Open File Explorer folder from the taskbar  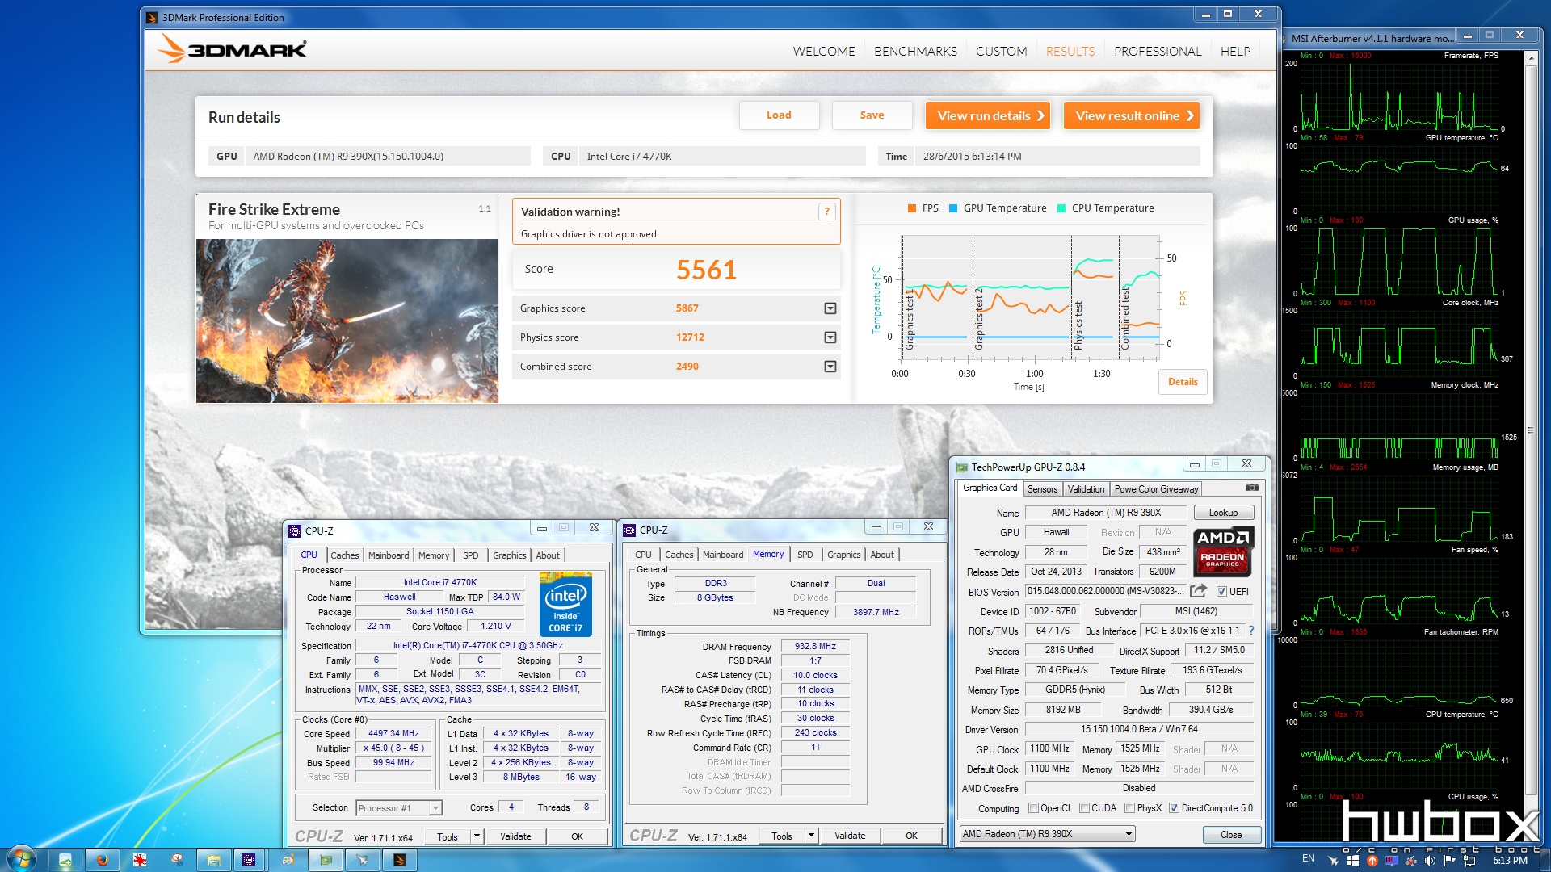(x=214, y=860)
